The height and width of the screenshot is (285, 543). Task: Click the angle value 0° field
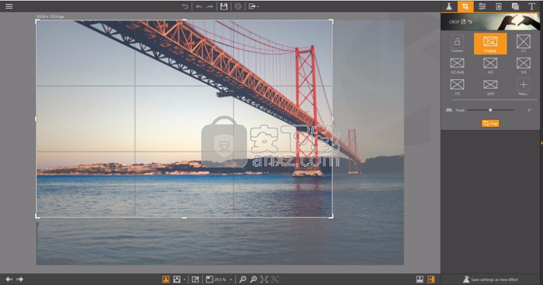tap(529, 110)
